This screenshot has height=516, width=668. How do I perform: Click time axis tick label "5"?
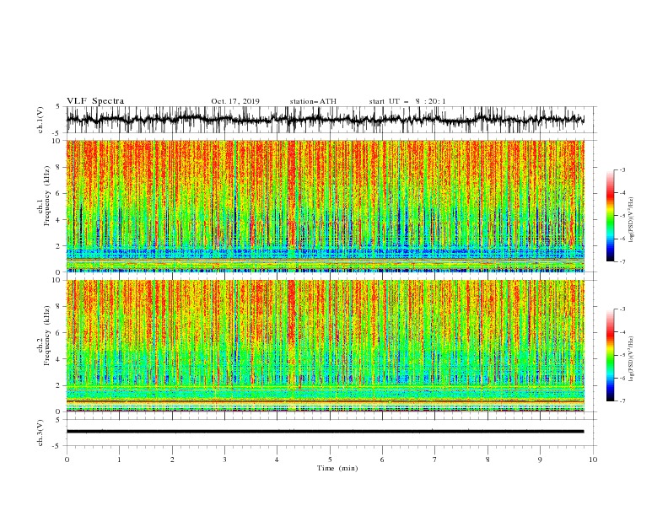(x=330, y=460)
